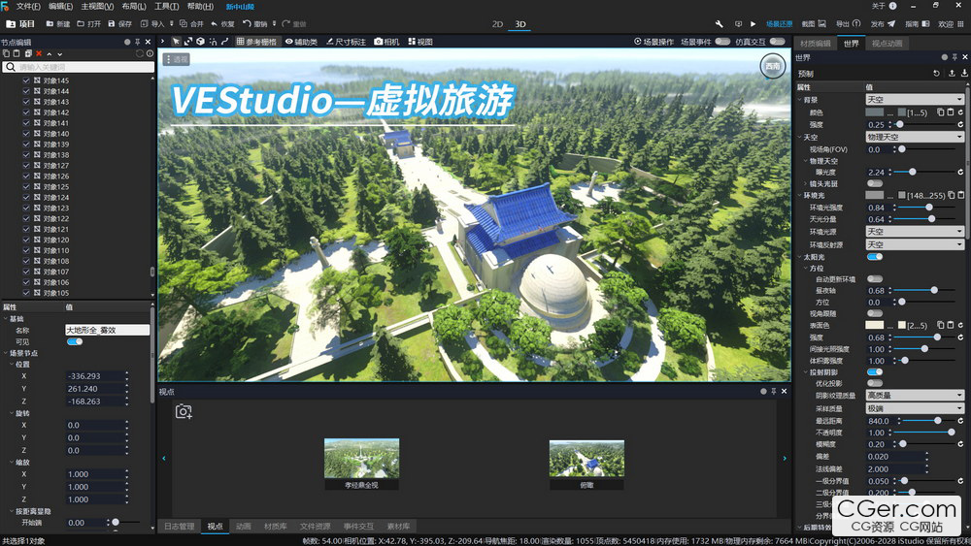The width and height of the screenshot is (971, 546).
Task: Open the 采样质量 dropdown showing 极端
Action: pos(914,408)
